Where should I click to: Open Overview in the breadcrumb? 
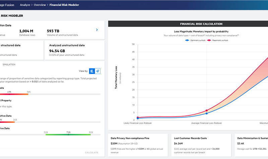click(40, 5)
